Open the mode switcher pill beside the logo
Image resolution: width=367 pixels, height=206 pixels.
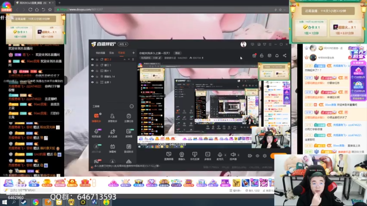tap(123, 44)
